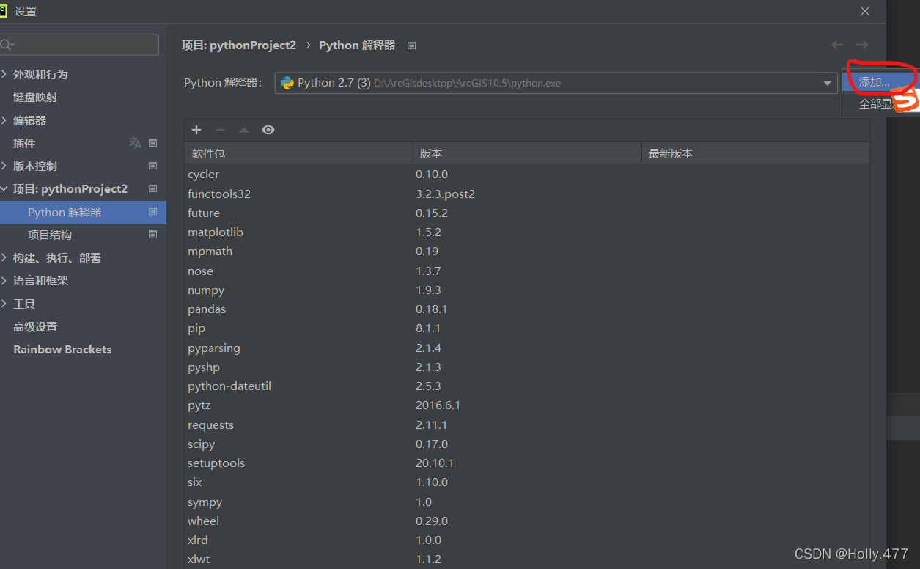Click 项目: pythonProject2 breadcrumb
920x569 pixels.
point(239,45)
